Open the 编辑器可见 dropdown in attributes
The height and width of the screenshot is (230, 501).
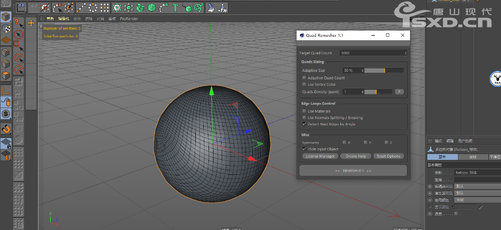(477, 186)
